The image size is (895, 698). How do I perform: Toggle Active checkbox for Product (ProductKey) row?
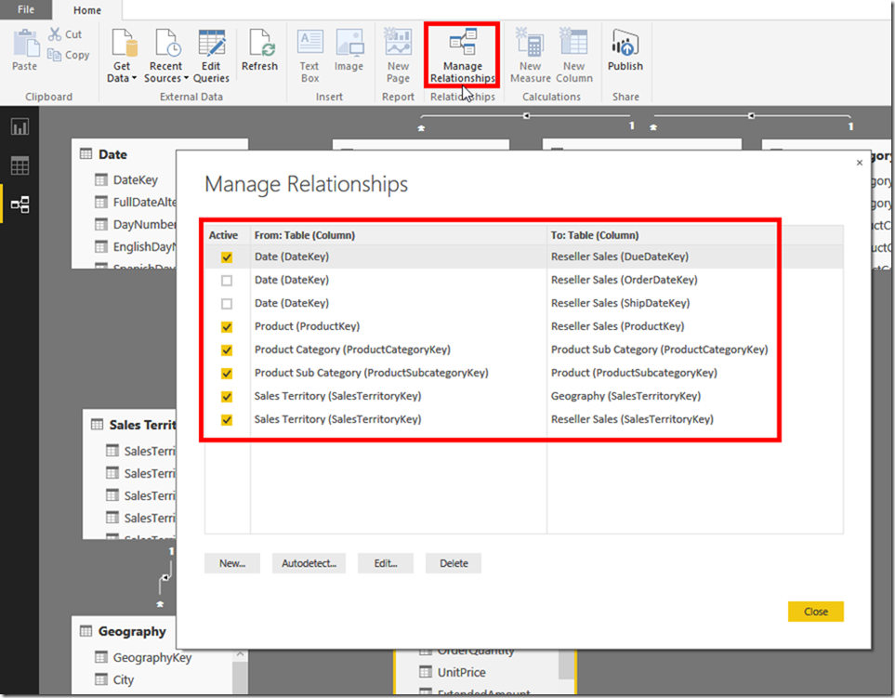227,327
